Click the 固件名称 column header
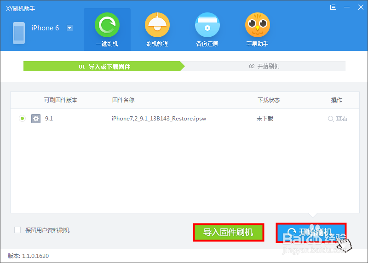The image size is (368, 263). click(x=123, y=100)
